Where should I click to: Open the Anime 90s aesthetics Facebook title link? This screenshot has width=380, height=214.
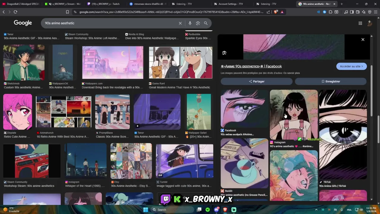(251, 66)
